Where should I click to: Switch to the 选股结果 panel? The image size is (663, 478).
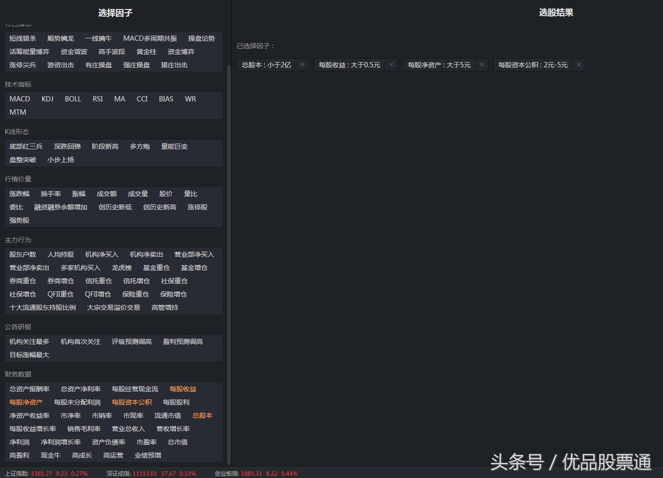click(556, 12)
